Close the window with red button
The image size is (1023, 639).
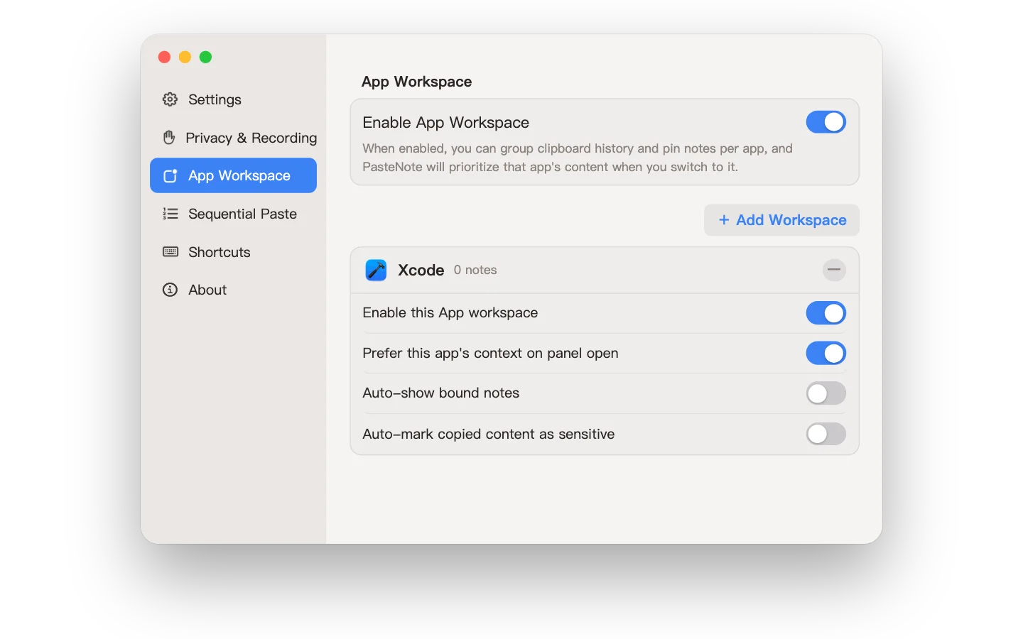[164, 57]
